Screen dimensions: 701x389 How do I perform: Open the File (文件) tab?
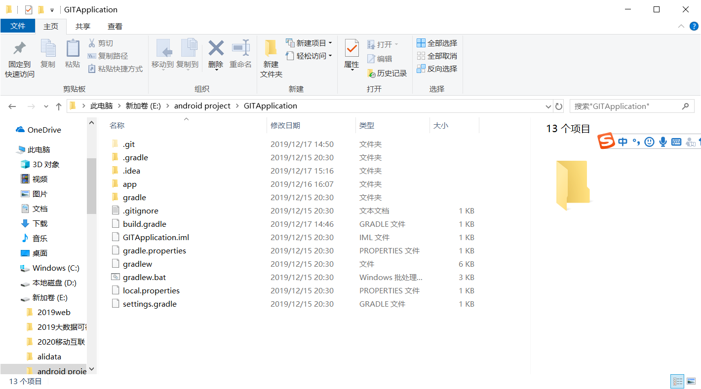(x=18, y=26)
